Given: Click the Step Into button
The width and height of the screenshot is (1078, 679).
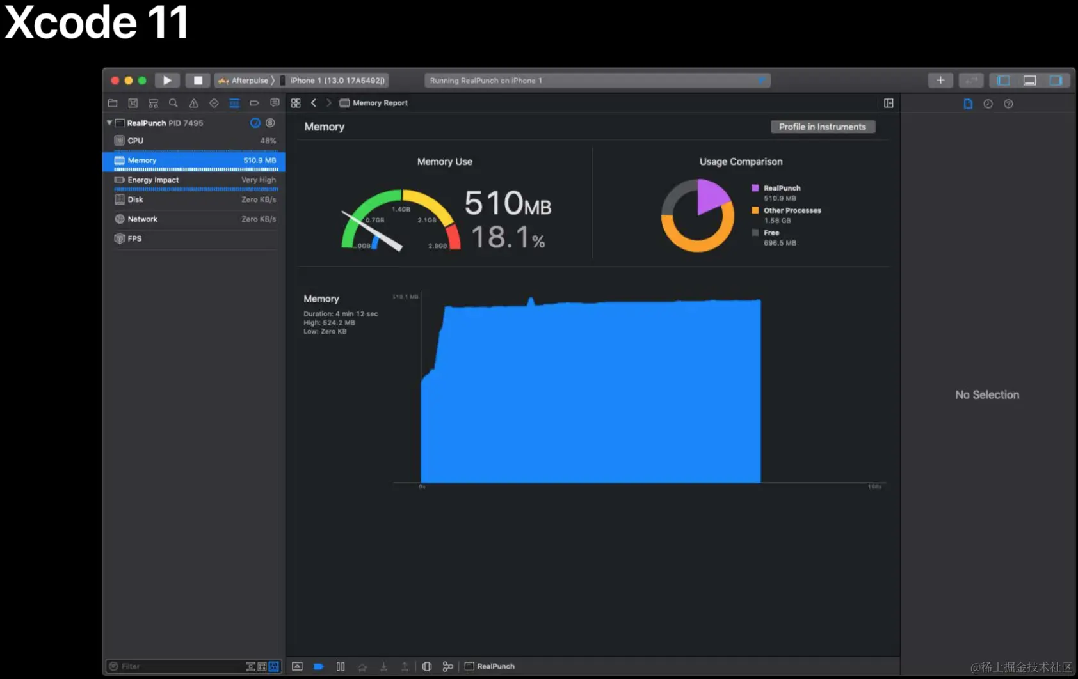Looking at the screenshot, I should click(383, 666).
